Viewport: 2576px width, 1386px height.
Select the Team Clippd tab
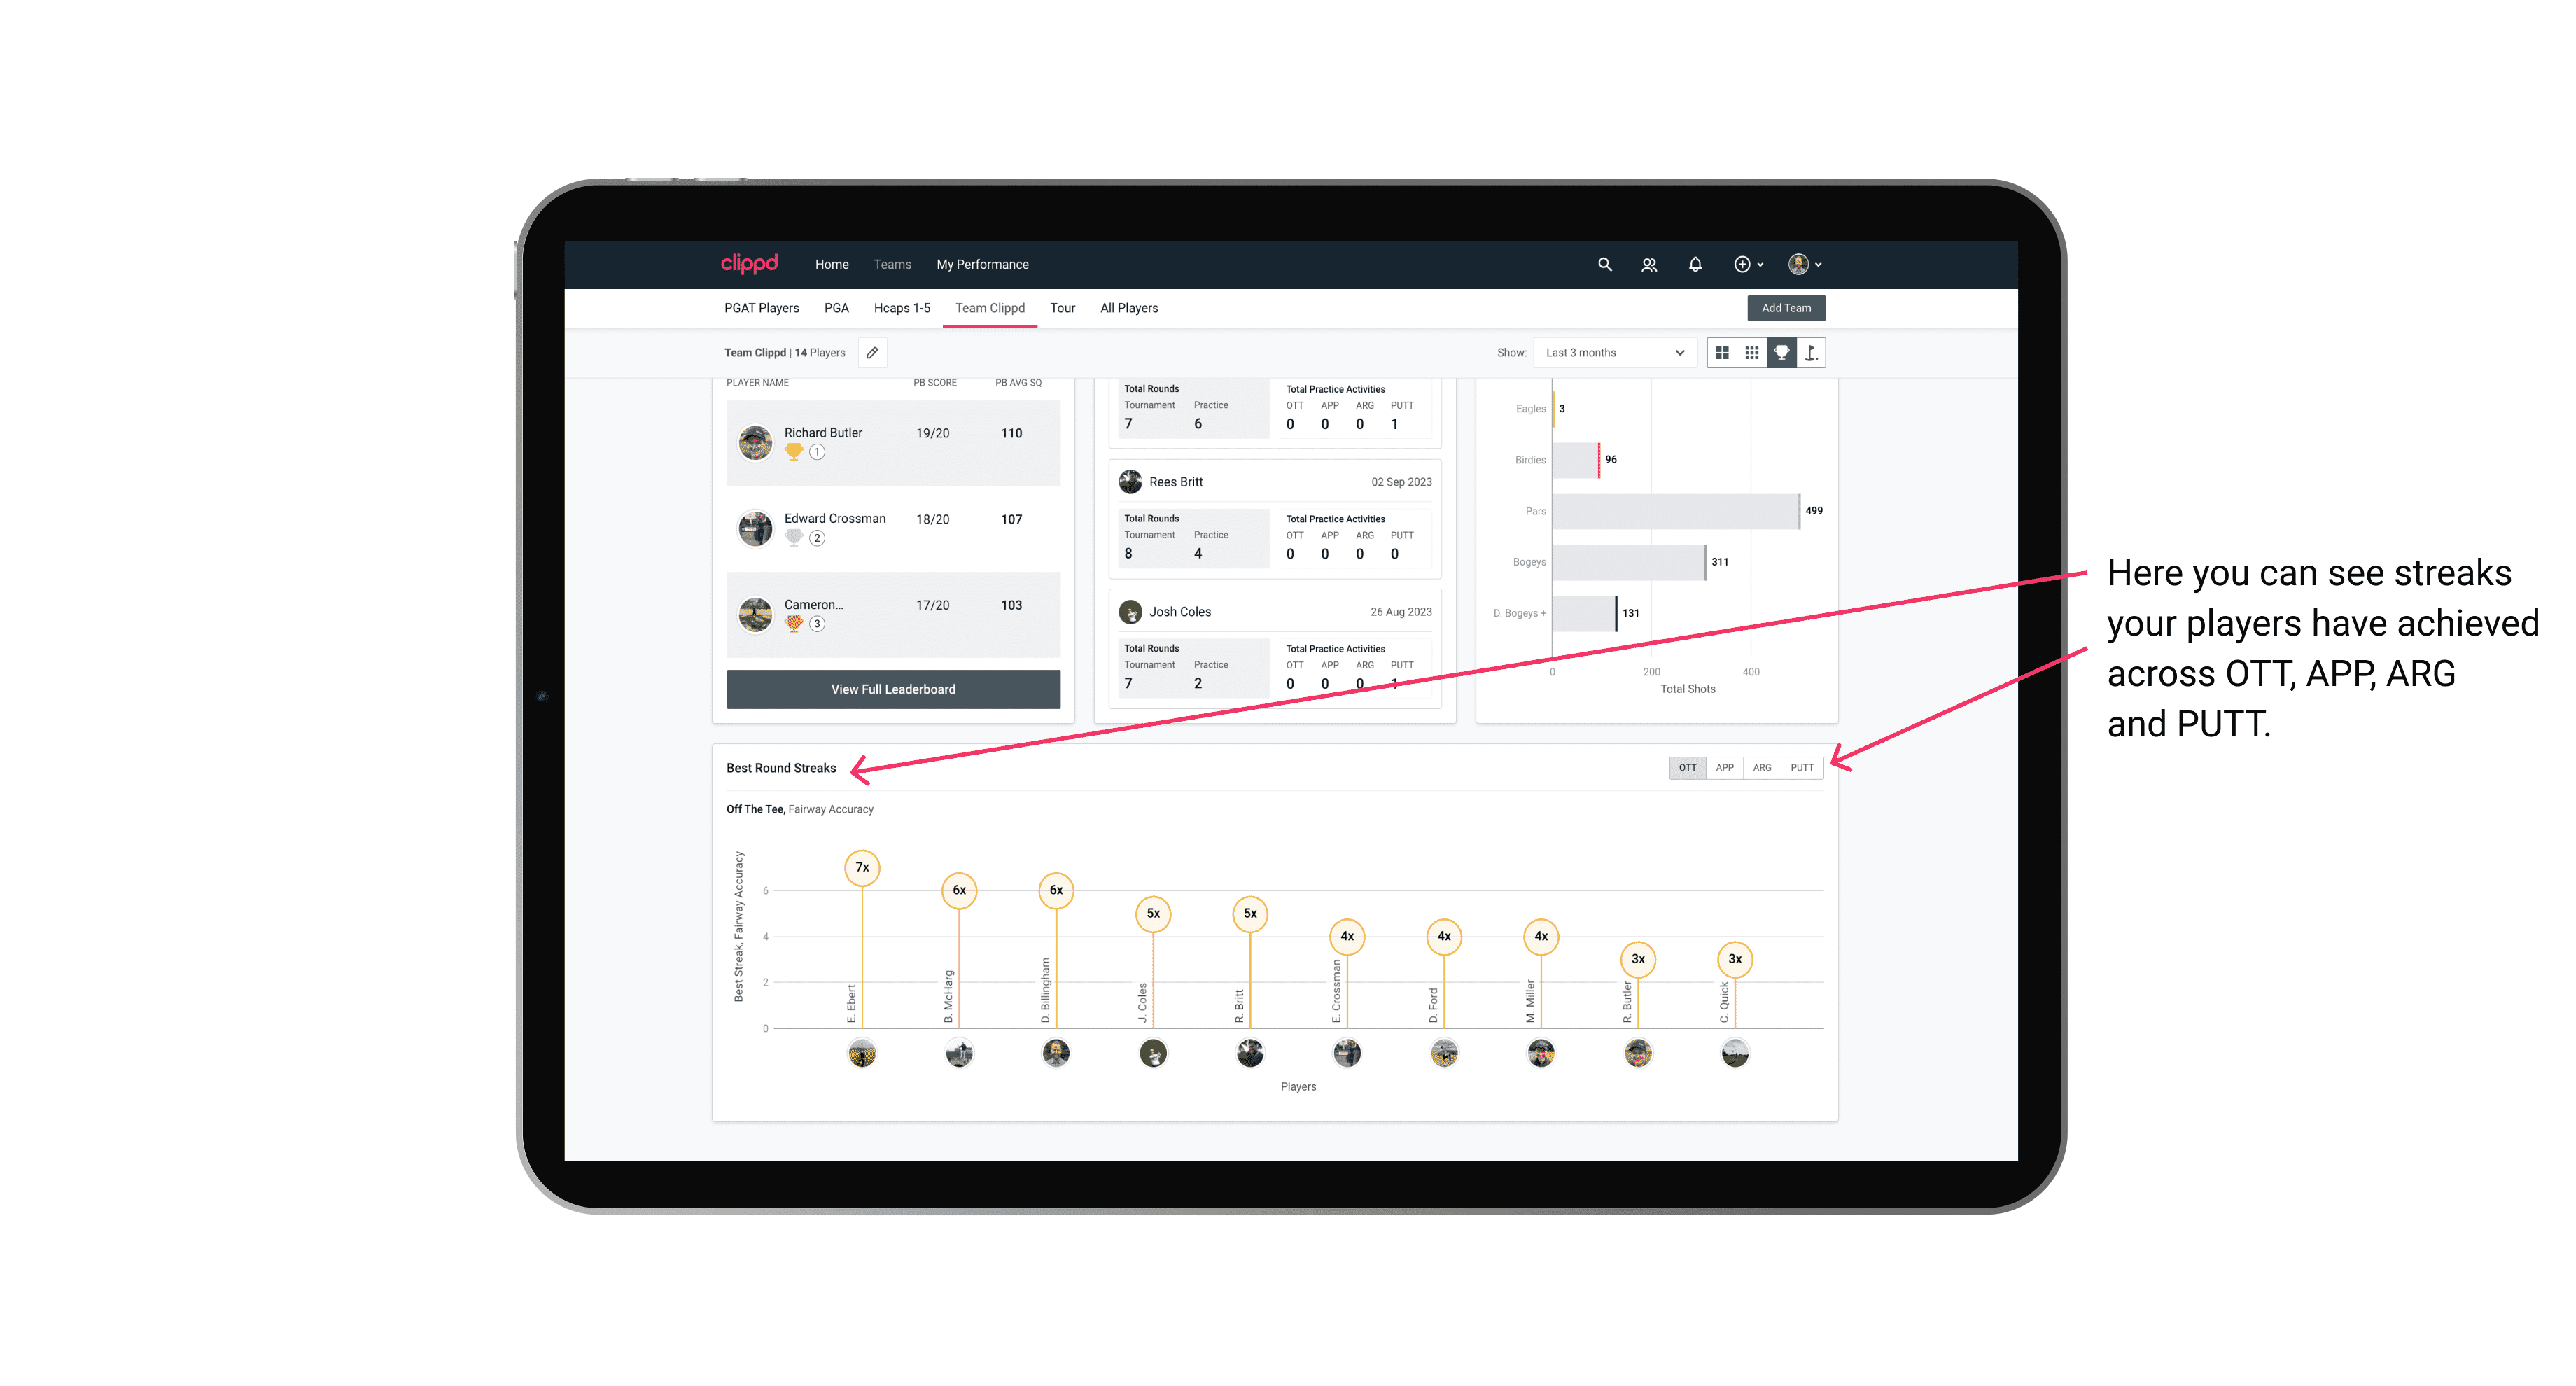point(986,307)
